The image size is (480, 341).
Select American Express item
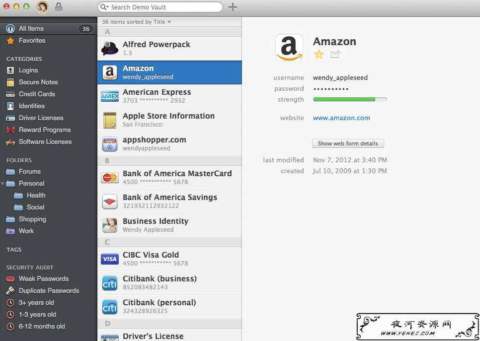click(169, 96)
